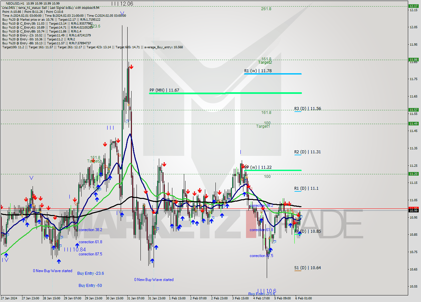Viewport: 421px width, 302px height.
Task: Click the 'average_Buy_entry: 10.568' text
Action: coord(163,47)
